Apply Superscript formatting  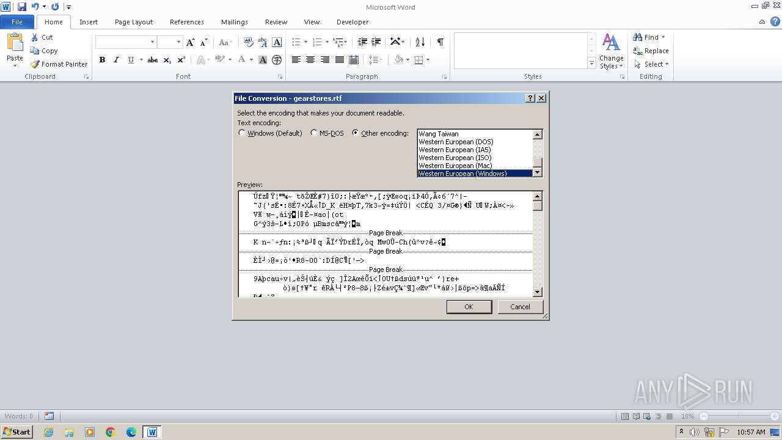[181, 60]
